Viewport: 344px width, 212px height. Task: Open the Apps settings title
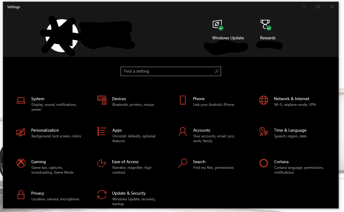[117, 130]
